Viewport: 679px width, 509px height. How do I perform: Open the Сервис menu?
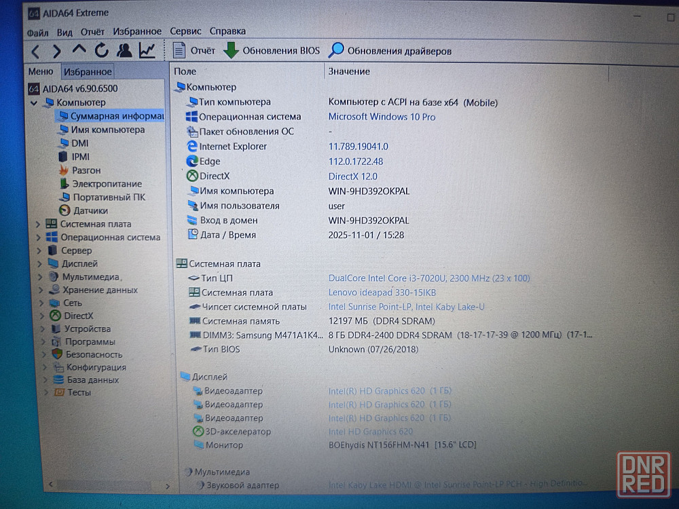[185, 31]
